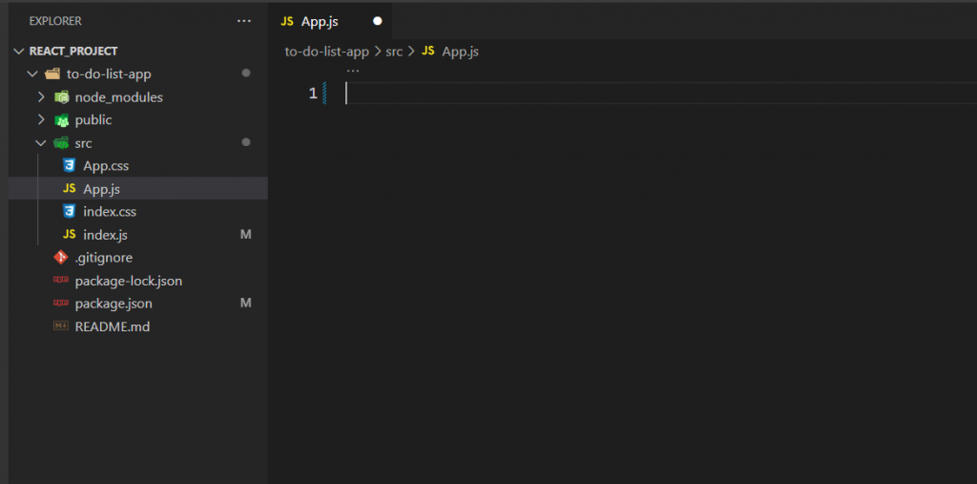
Task: Click the CSS icon beside App.css
Action: coord(69,166)
